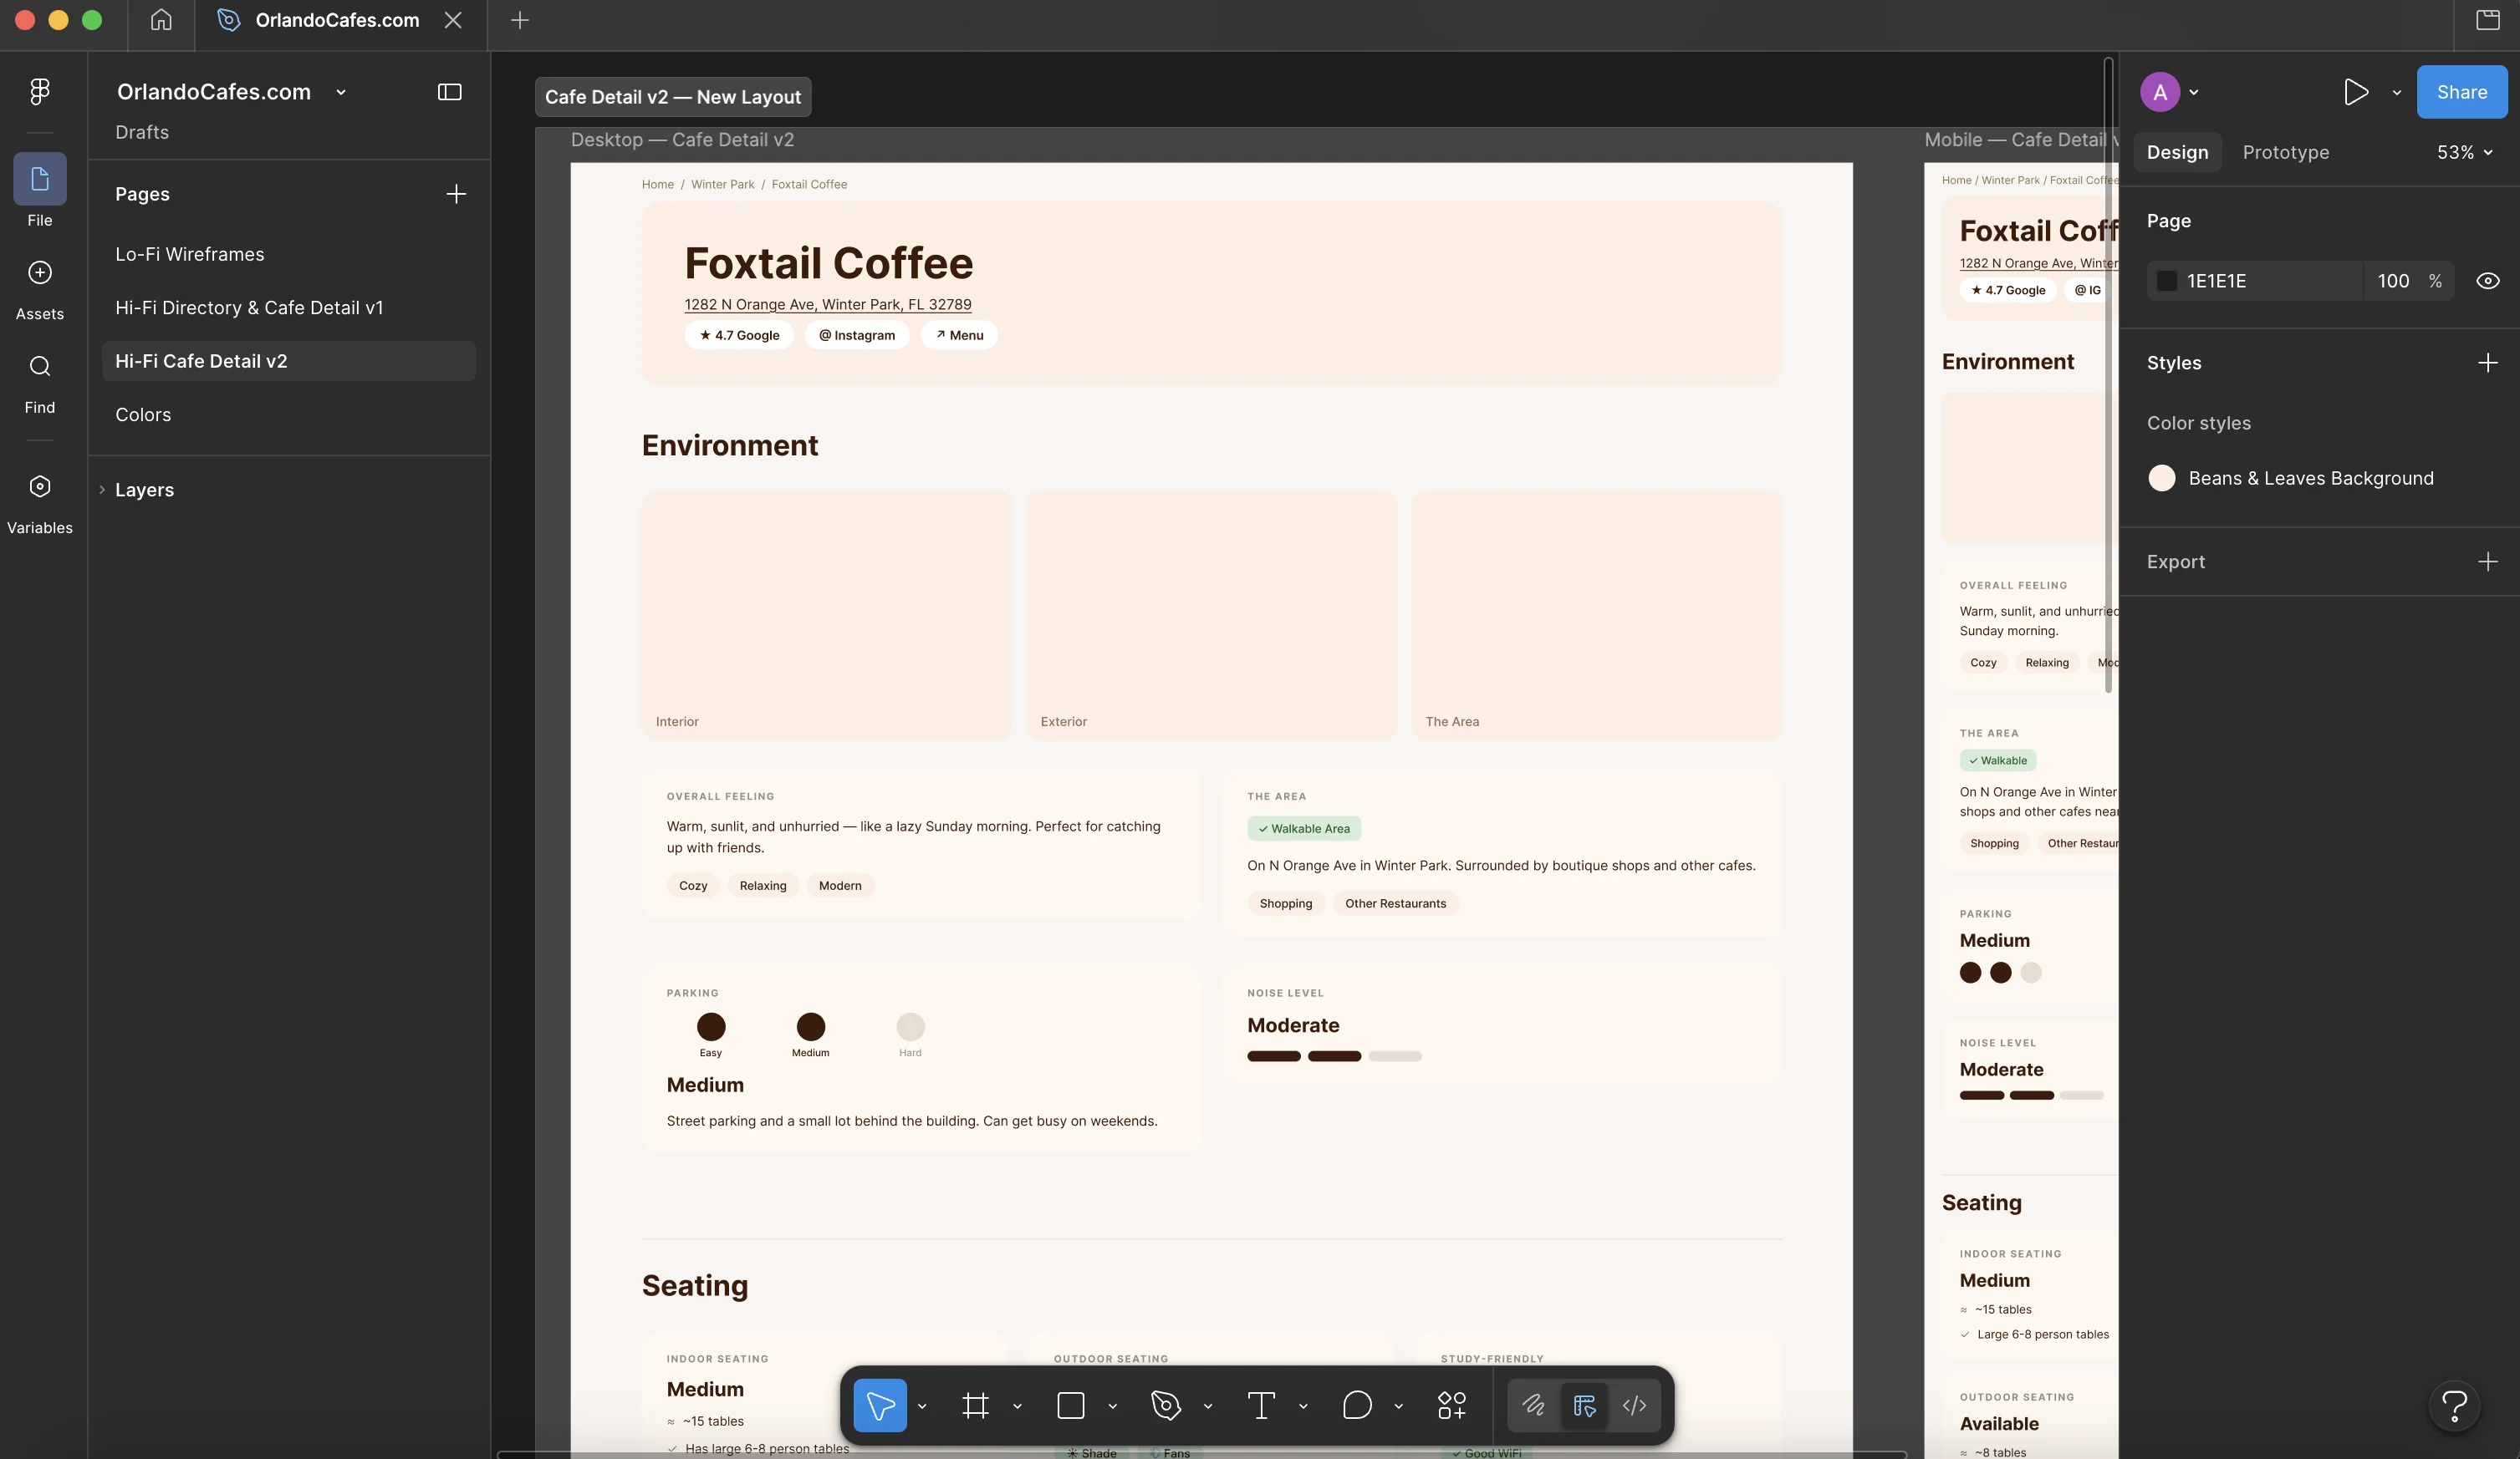Open OrlandoCafes.com file name dropdown
Image resolution: width=2520 pixels, height=1459 pixels.
pos(341,92)
